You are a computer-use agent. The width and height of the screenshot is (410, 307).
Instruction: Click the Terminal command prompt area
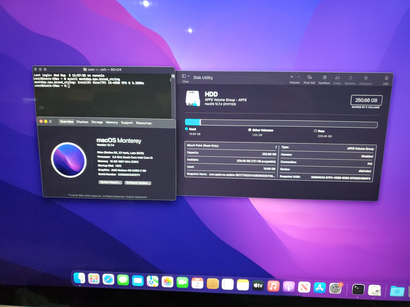(x=69, y=86)
